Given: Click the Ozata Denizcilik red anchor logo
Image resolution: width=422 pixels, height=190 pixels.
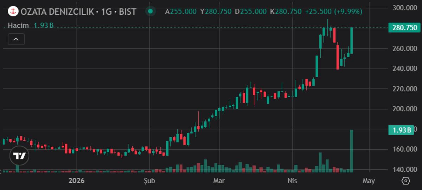Looking at the screenshot, I should pos(13,11).
